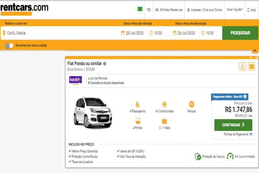The image size is (259, 173).
Task: Click the CONTINUAR button
Action: point(233,125)
